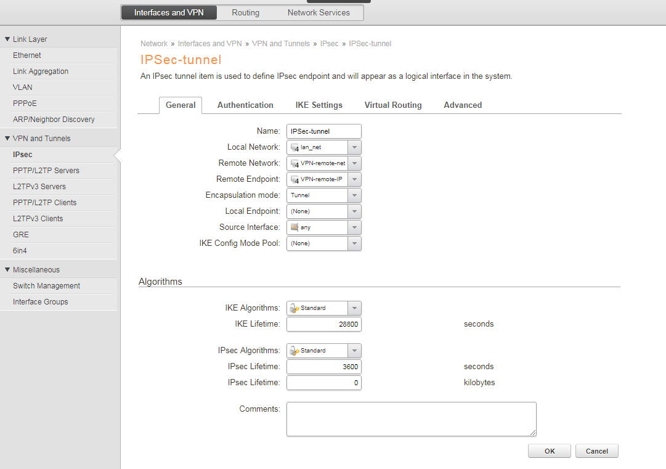Viewport: 666px width, 469px height.
Task: Open the Local Endpoint dropdown
Action: (354, 211)
